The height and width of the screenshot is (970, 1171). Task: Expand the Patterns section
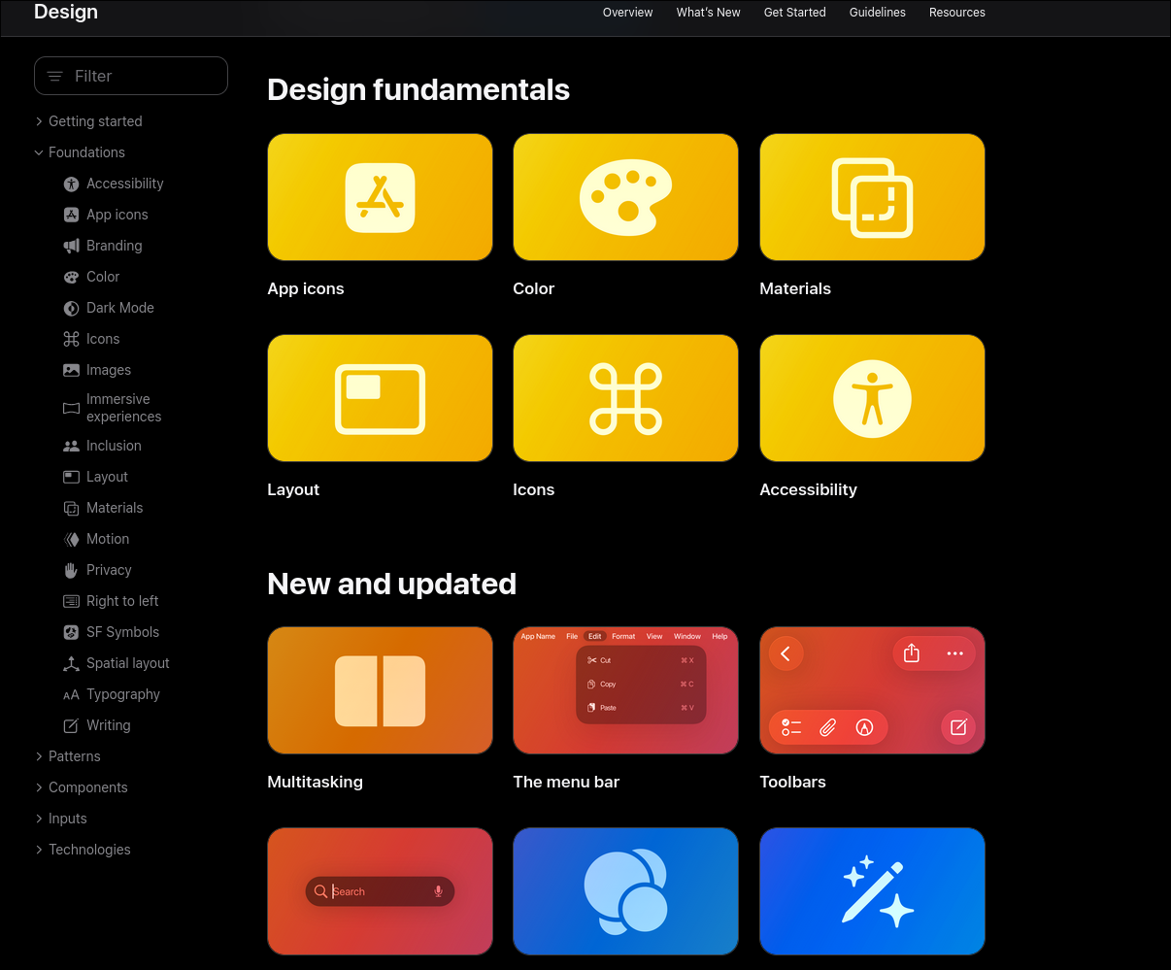click(x=39, y=756)
